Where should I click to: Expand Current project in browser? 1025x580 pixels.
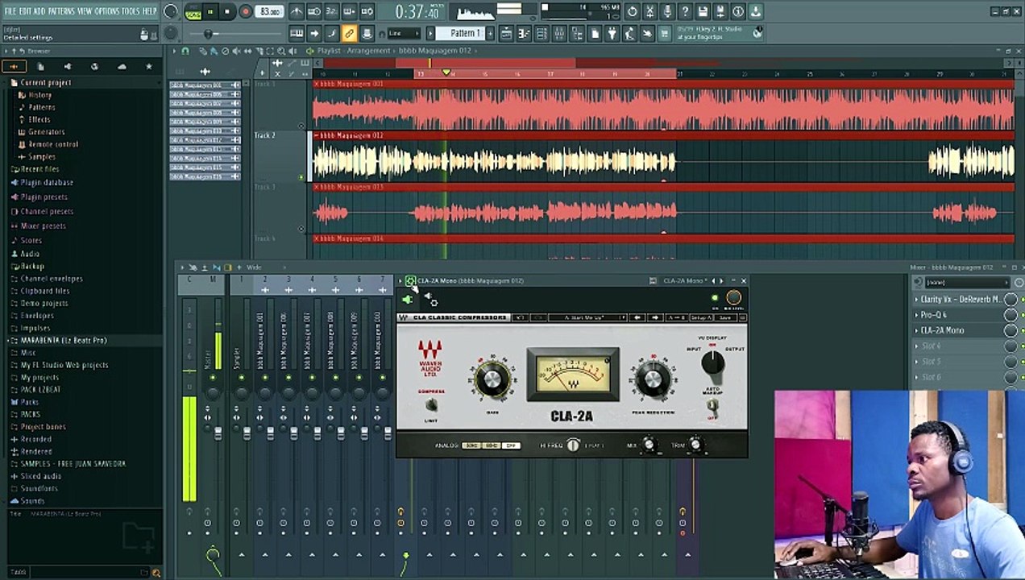click(x=46, y=83)
